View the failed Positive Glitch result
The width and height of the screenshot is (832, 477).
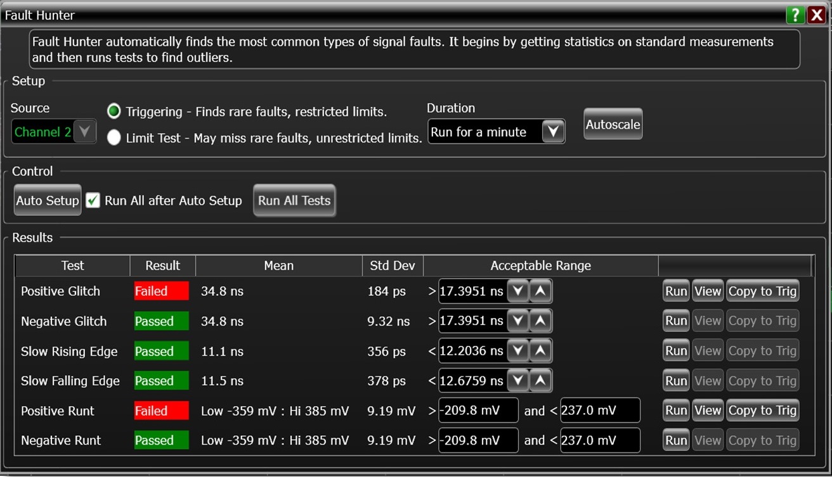(x=707, y=291)
